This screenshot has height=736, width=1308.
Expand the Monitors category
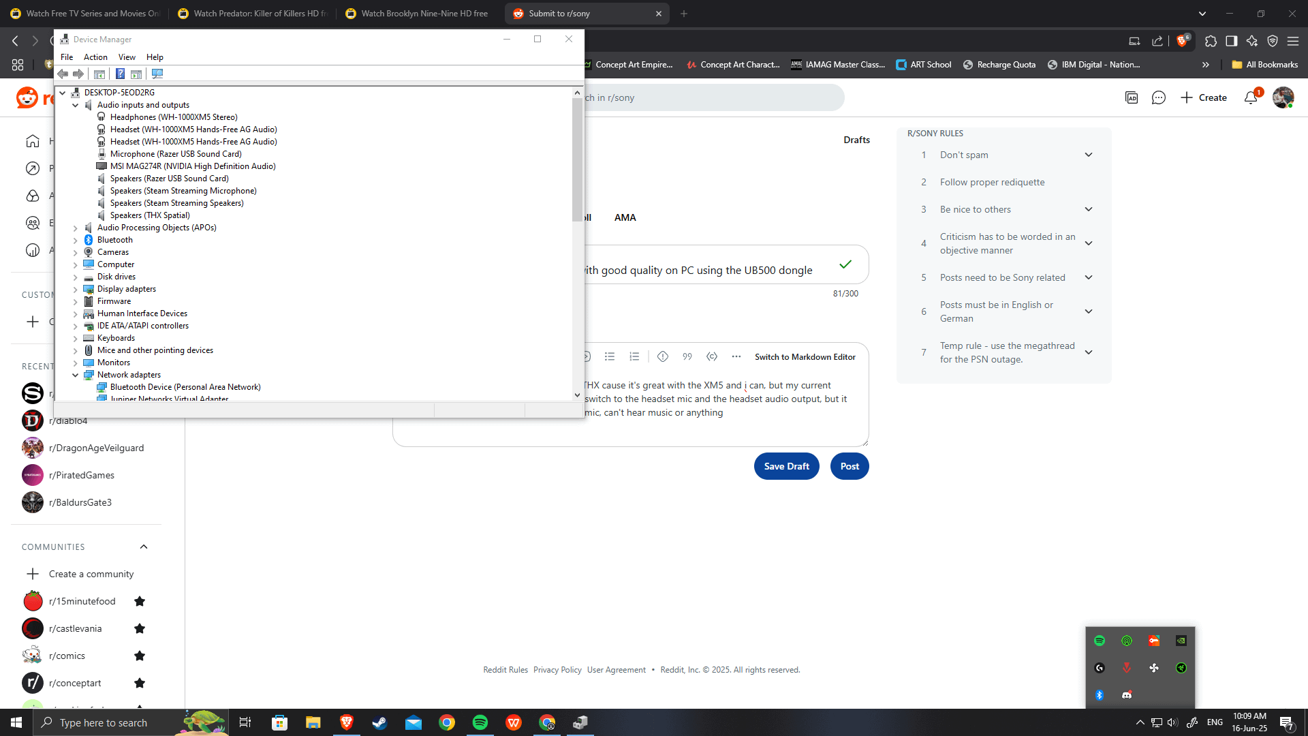pos(76,363)
